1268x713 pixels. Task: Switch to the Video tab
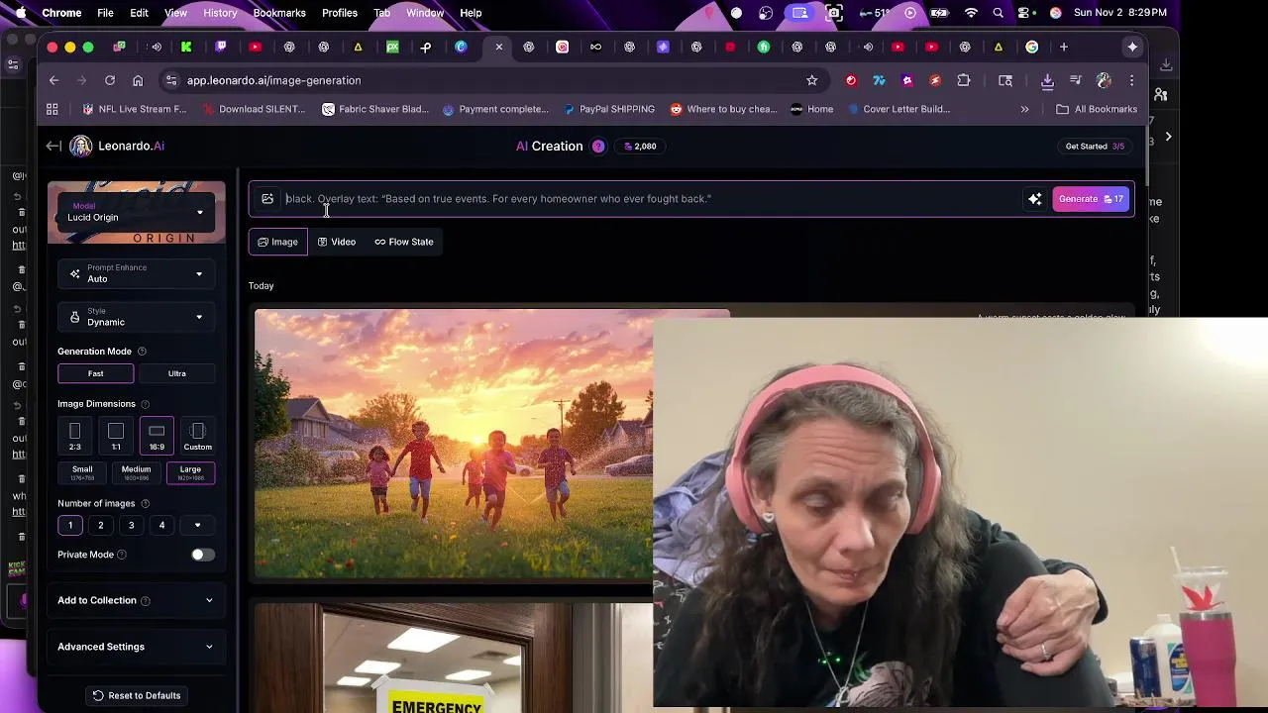[336, 242]
